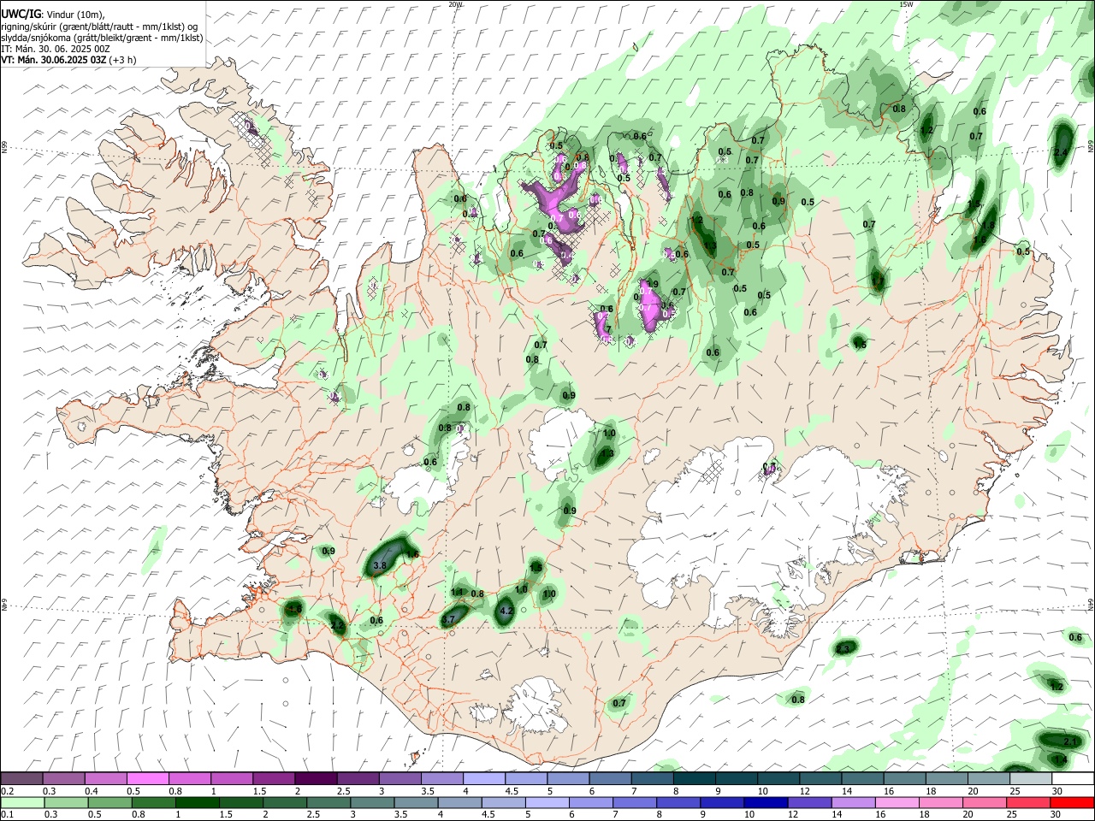
Task: Pick the darkest purple 2 mm snow scale swatch
Action: pos(316,779)
